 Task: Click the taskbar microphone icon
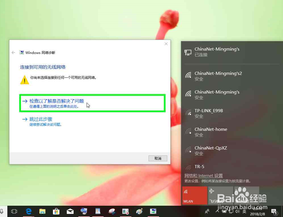(x=2, y=211)
